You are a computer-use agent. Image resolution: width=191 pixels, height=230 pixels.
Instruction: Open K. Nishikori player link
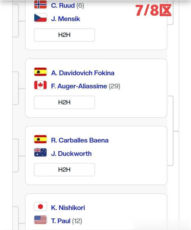tap(68, 208)
